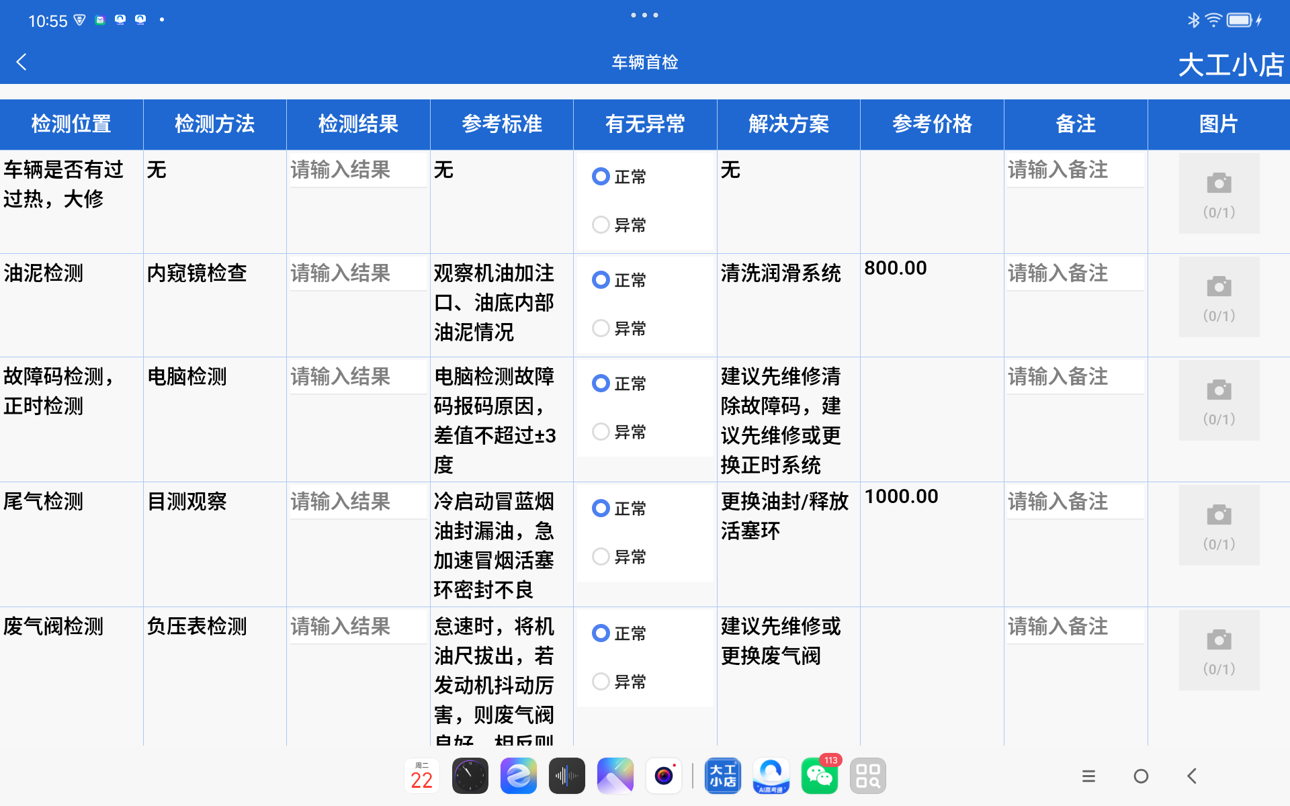
Task: Add photo for 尾气检测 row
Action: [x=1219, y=525]
